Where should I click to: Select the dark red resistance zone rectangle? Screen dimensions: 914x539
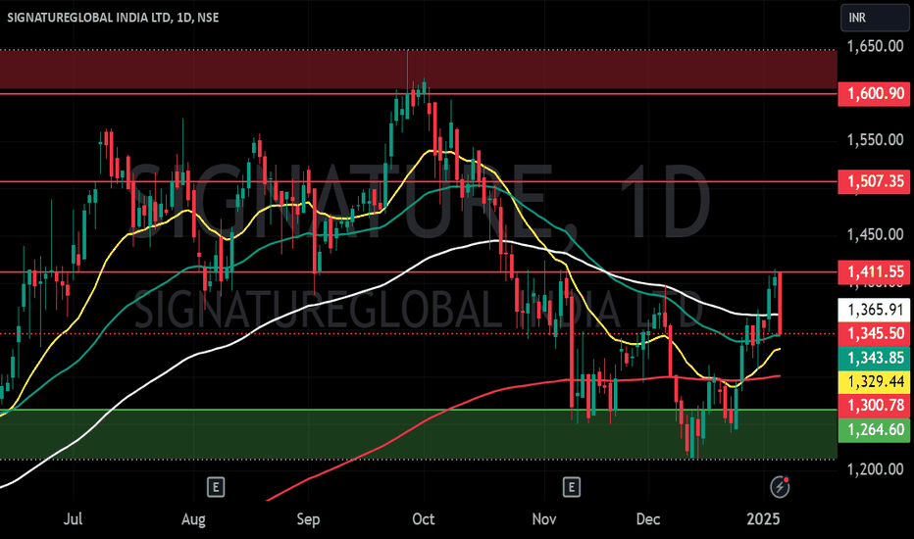point(419,70)
